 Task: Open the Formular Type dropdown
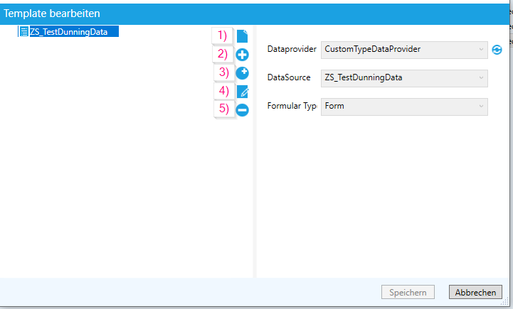(x=404, y=107)
